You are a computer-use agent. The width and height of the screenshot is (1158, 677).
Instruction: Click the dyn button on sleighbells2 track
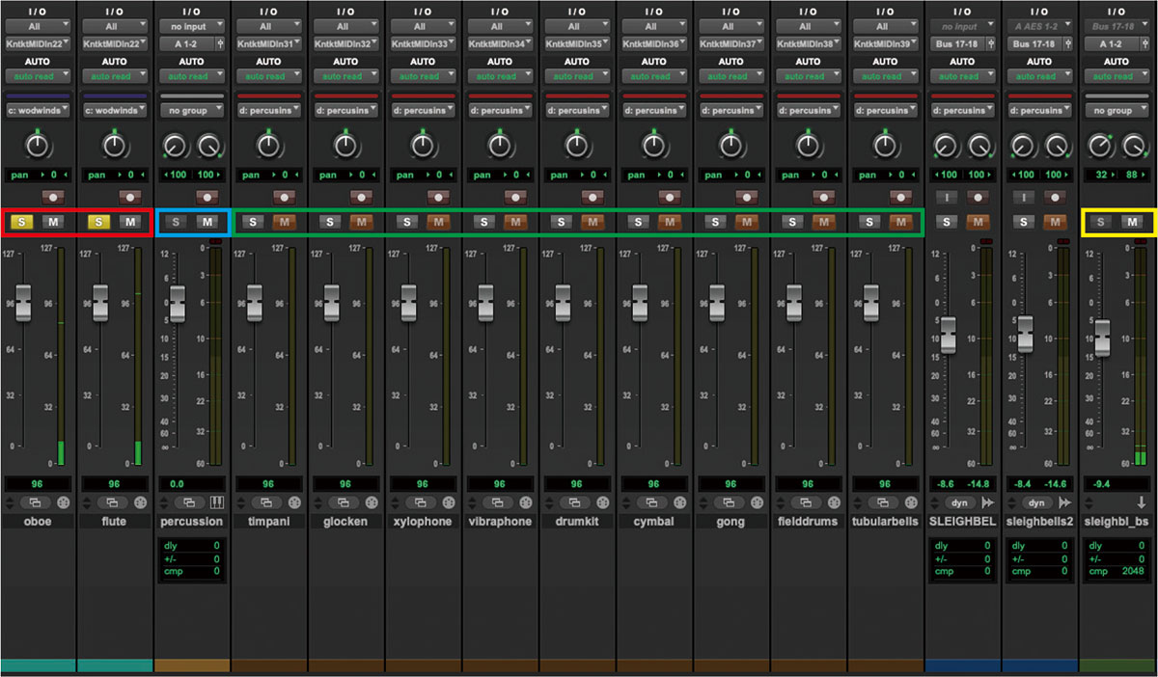[1037, 502]
